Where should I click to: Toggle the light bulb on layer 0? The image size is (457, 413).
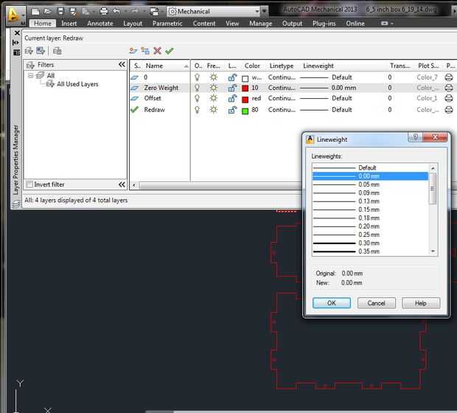[198, 77]
